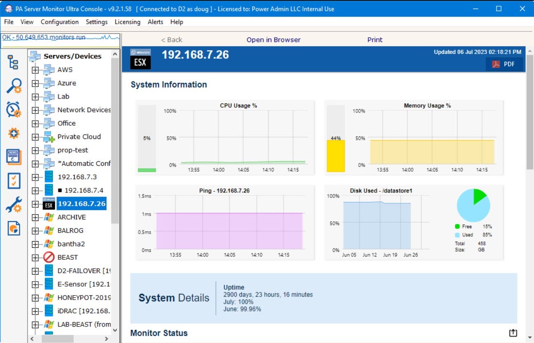Open the Licensing menu
This screenshot has height=343, width=534.
[x=128, y=22]
